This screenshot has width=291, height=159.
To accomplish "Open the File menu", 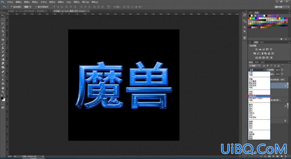I will pos(9,2).
